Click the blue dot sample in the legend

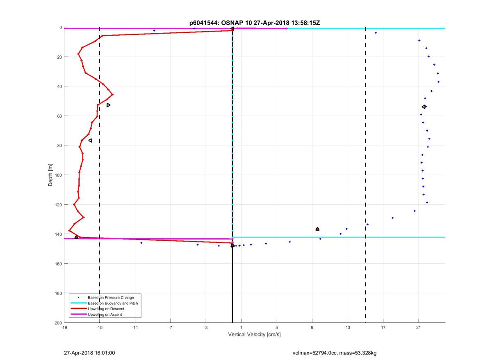point(79,297)
